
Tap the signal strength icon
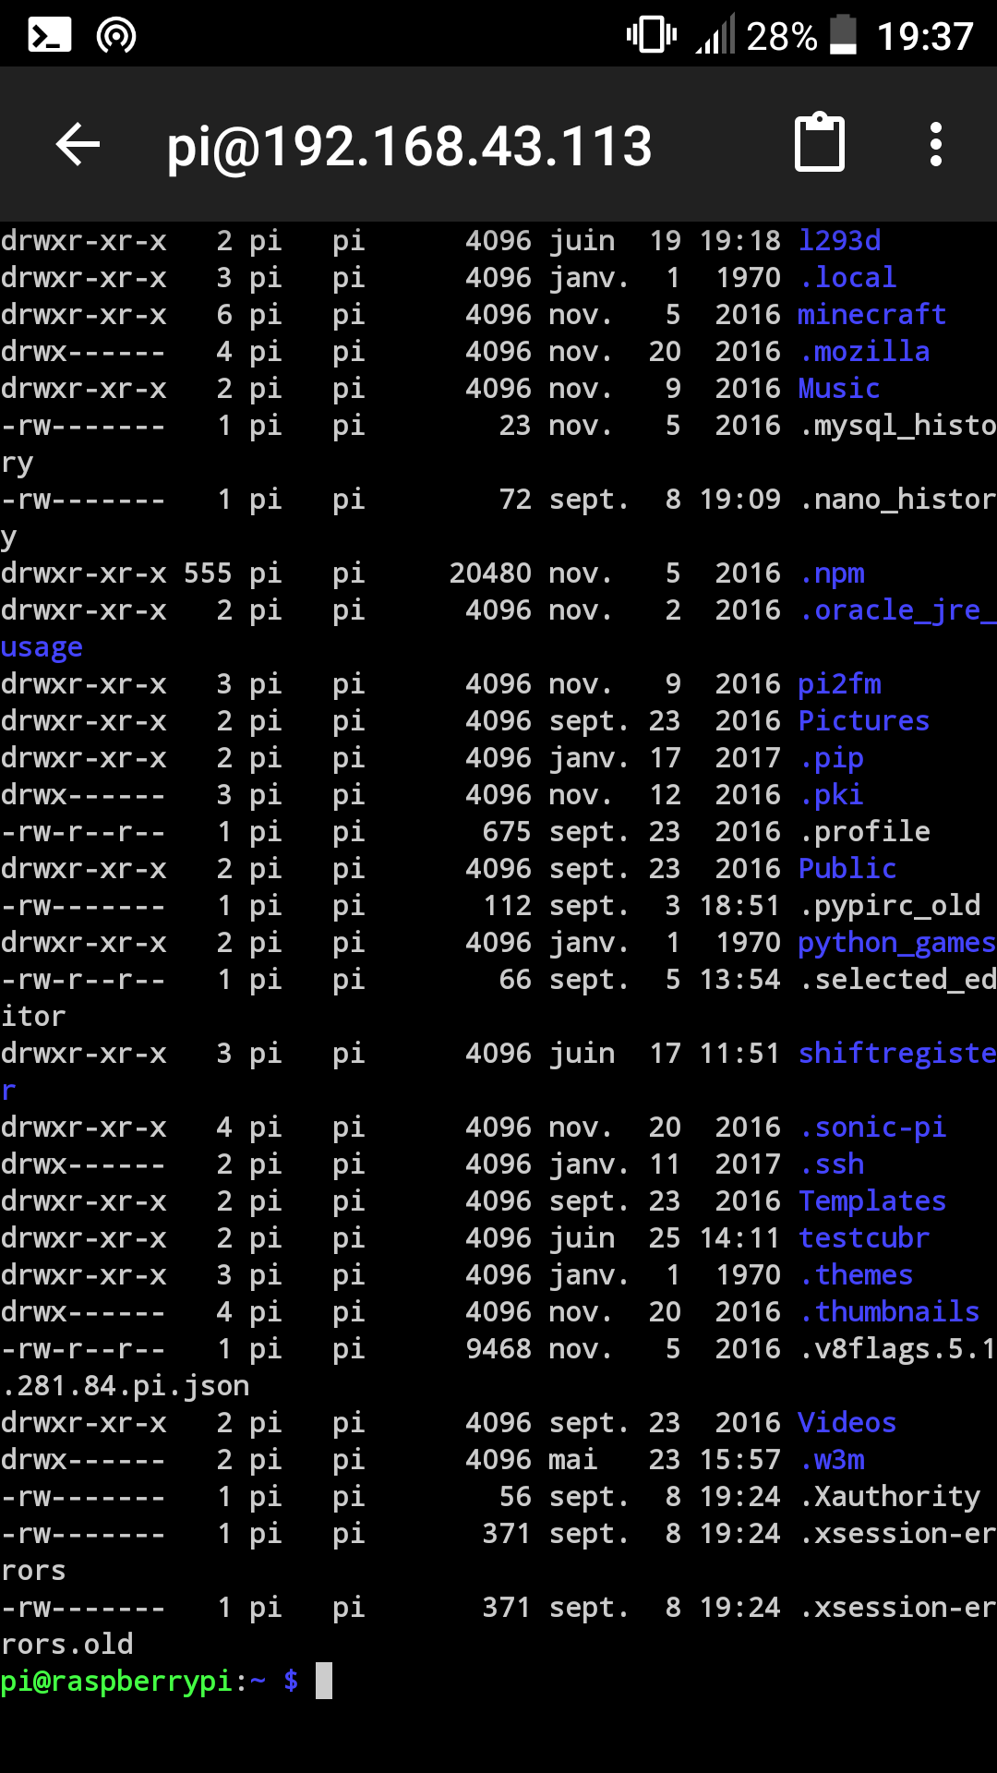(715, 34)
